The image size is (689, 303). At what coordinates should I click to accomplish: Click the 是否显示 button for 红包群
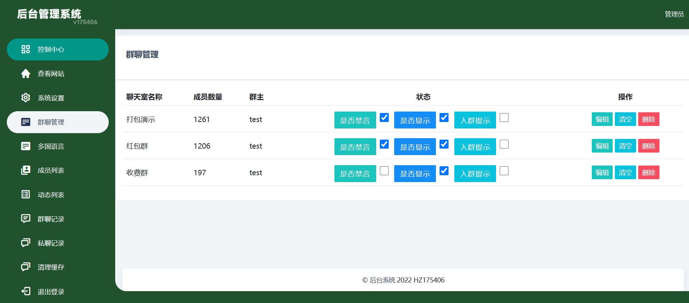coord(415,147)
